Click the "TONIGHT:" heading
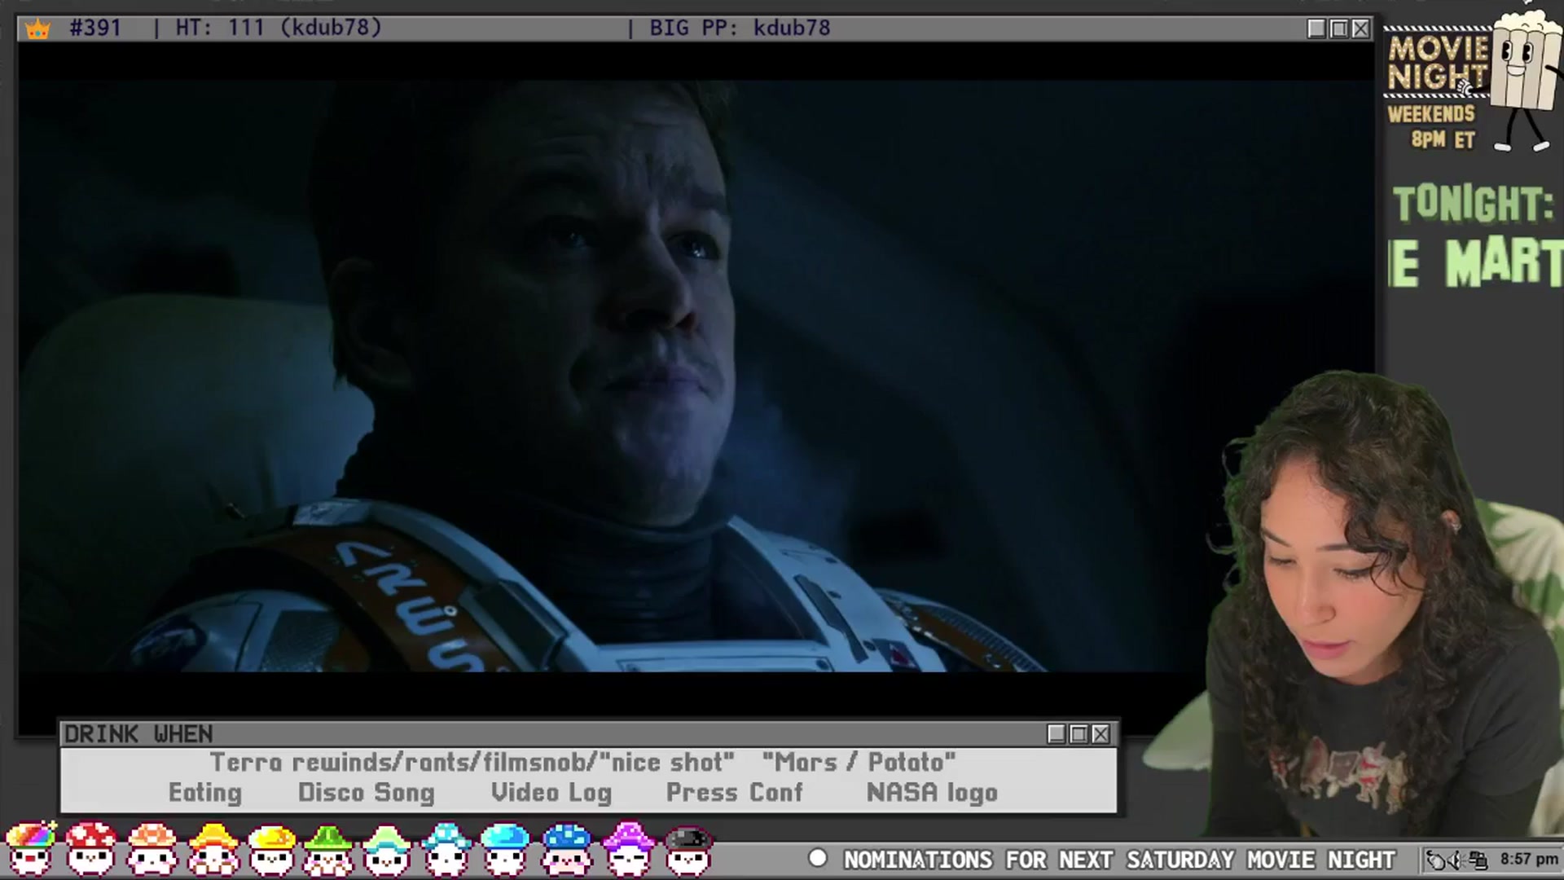 (1474, 204)
